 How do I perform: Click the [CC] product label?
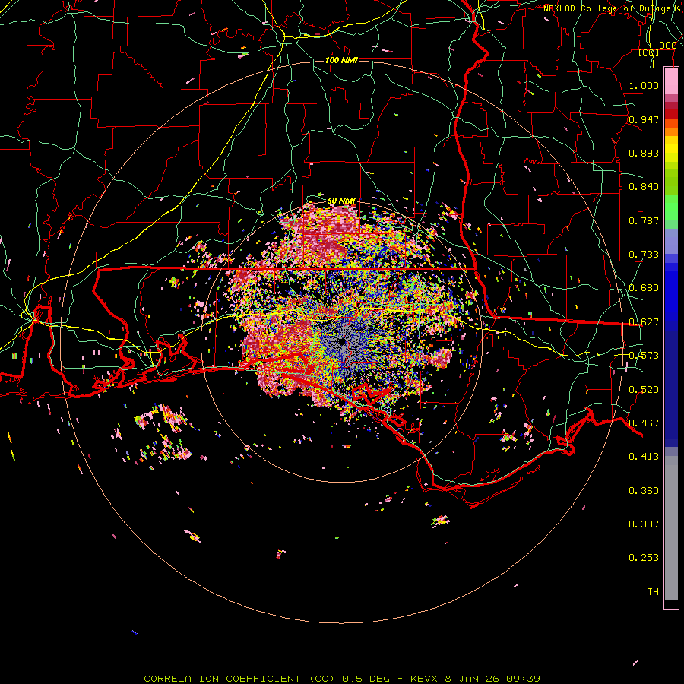click(x=649, y=53)
